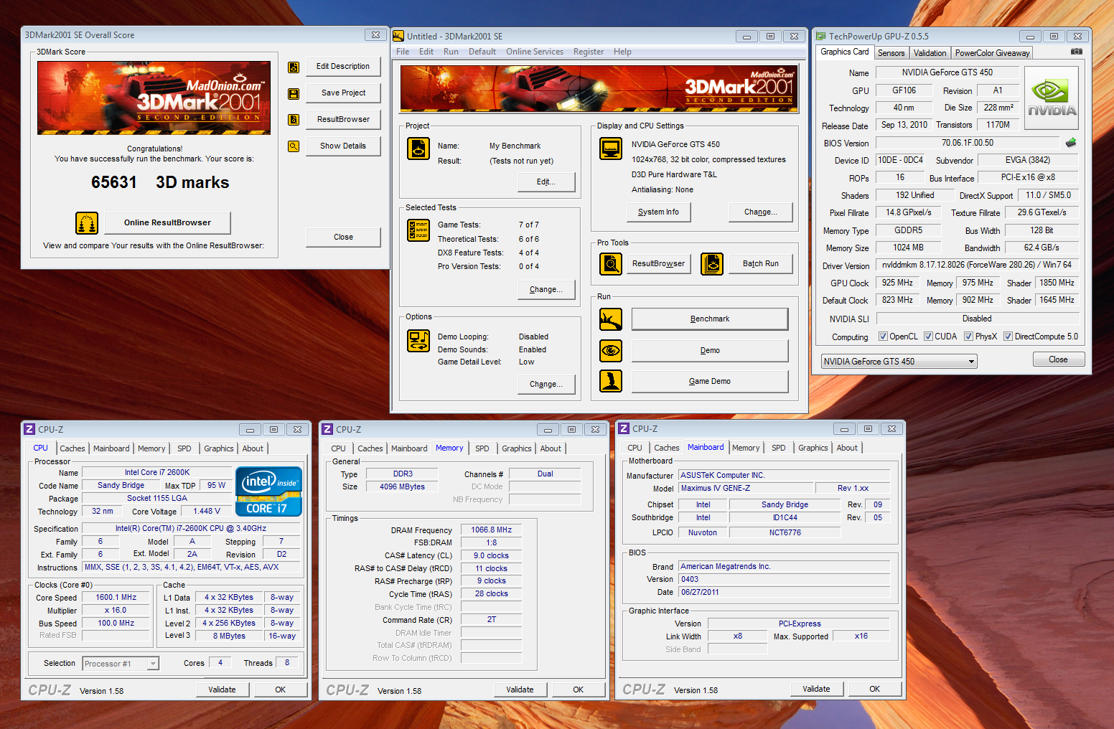
Task: Click the Selected Tests checklist icon
Action: pos(418,230)
